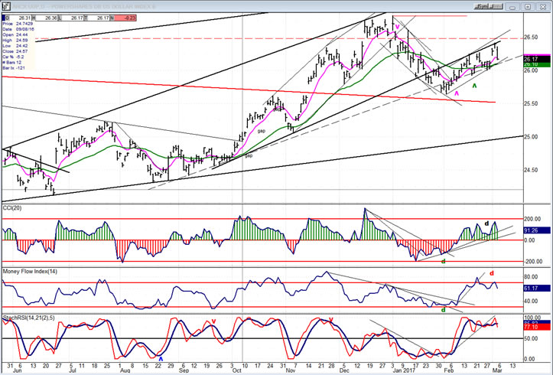
Task: Click the red StochRSI value tag 77.10
Action: 532,327
